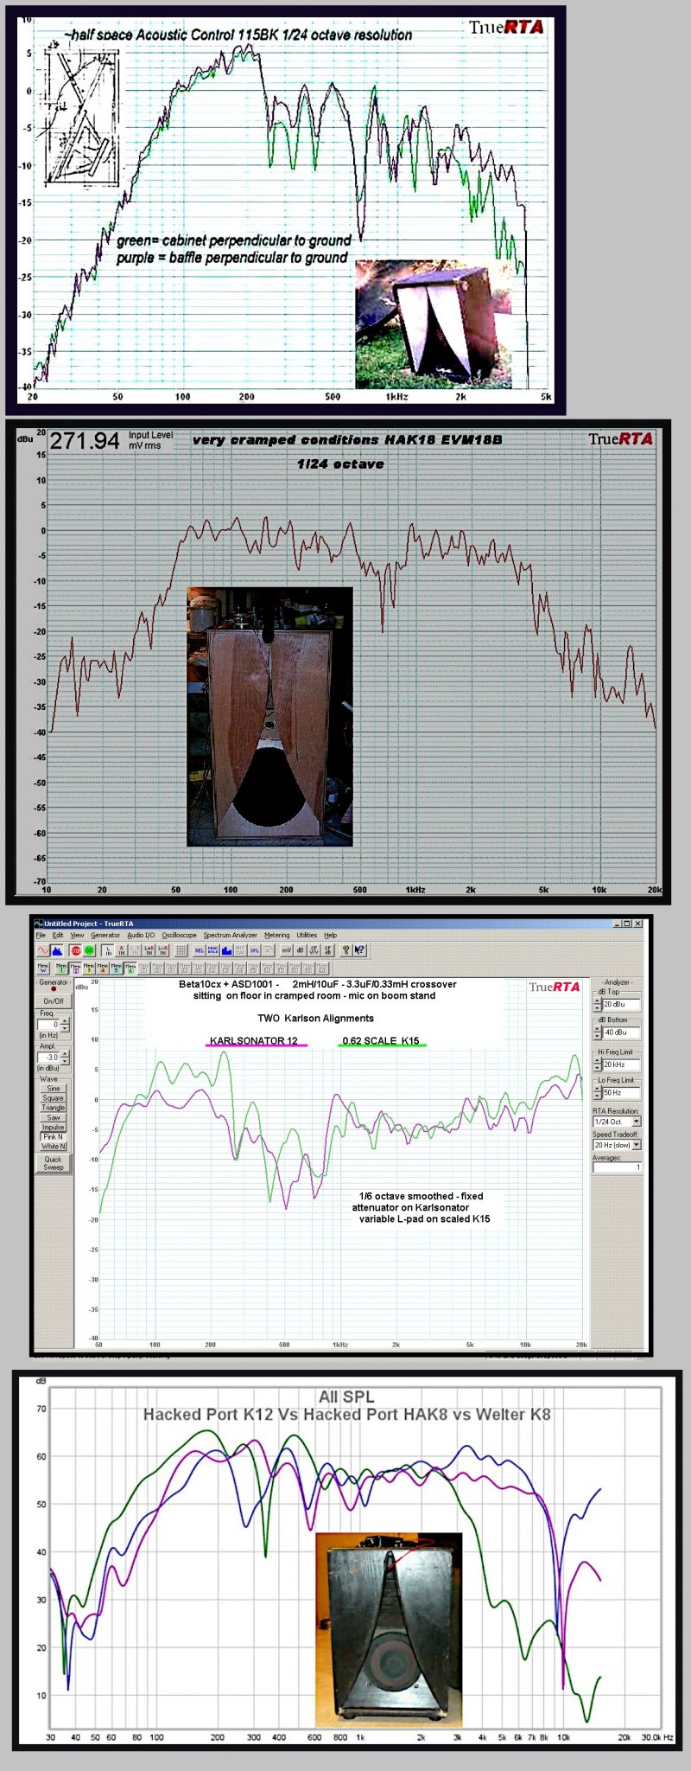Screen dimensions: 691x1771
Task: Click the generator Freq input field
Action: pos(48,1024)
